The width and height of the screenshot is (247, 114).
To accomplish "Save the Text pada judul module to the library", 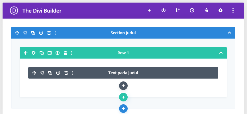I will [58, 73].
